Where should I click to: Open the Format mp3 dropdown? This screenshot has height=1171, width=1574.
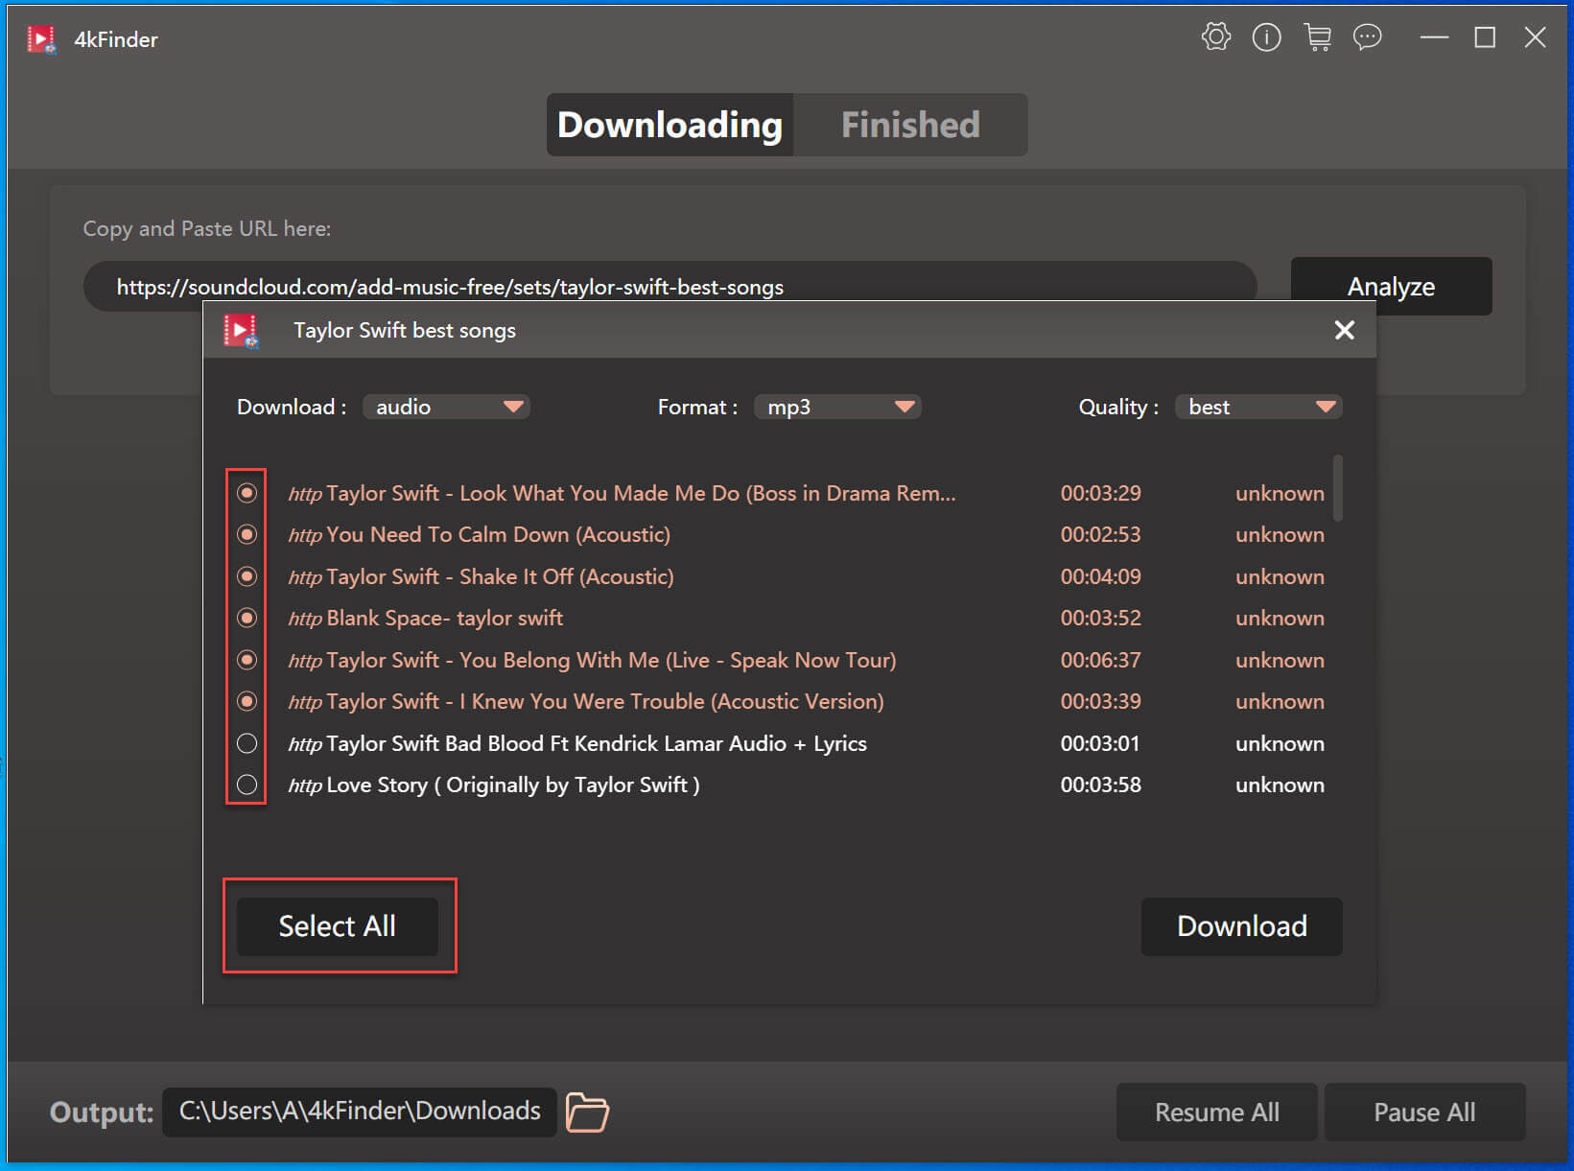837,407
